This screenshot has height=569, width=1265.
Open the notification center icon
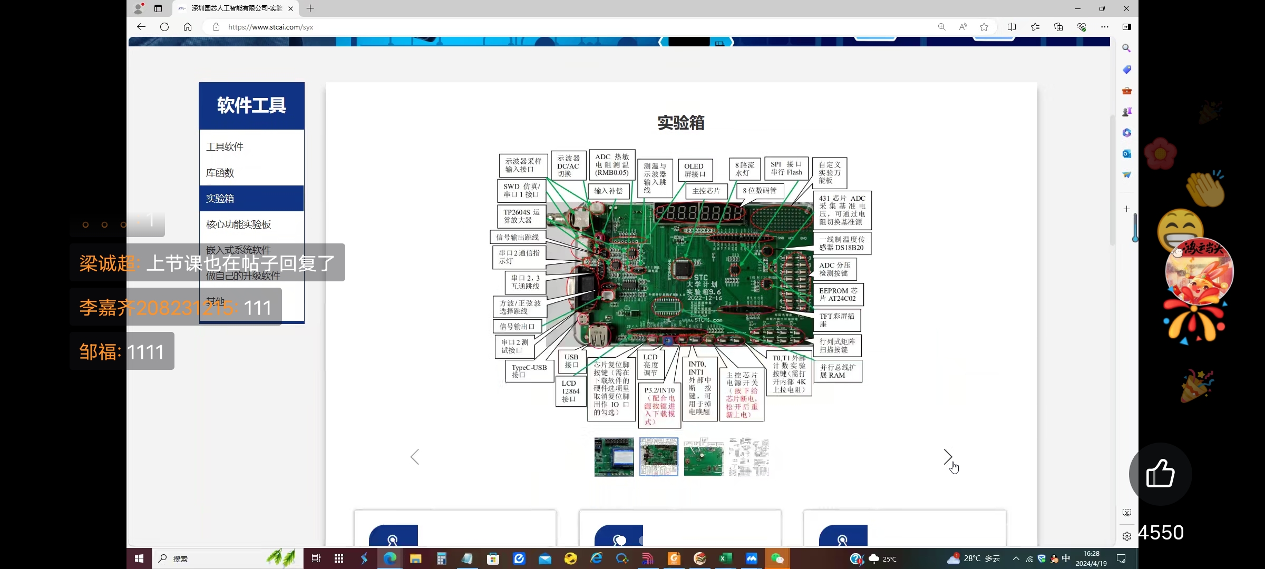1121,558
